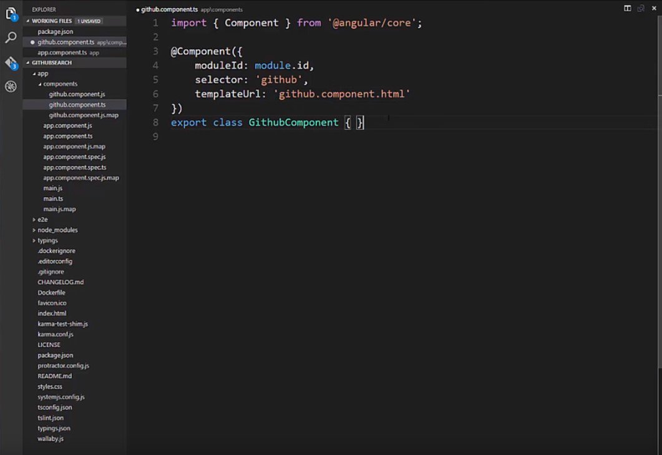Open package.json in the project root
662x455 pixels.
56,355
